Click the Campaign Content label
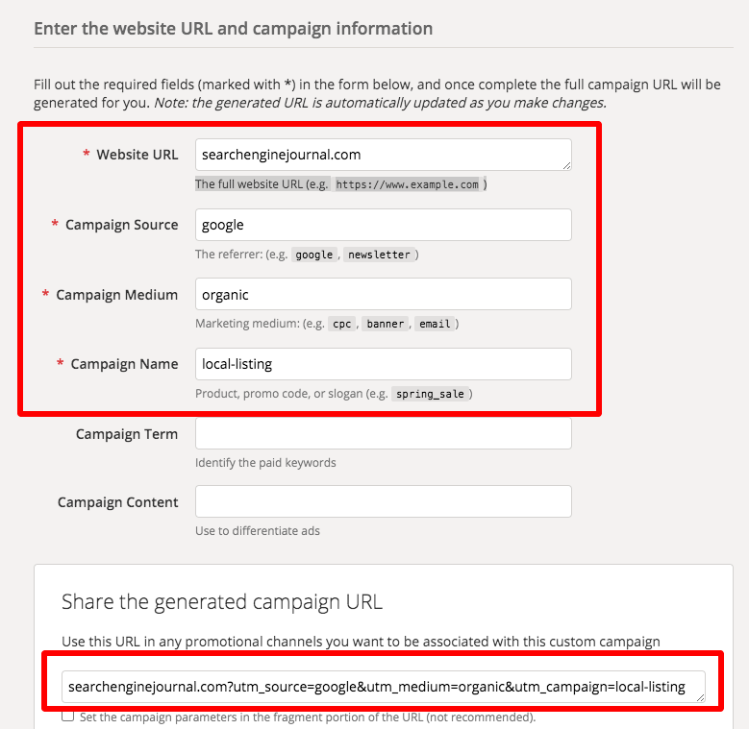Image resolution: width=749 pixels, height=729 pixels. click(x=117, y=502)
